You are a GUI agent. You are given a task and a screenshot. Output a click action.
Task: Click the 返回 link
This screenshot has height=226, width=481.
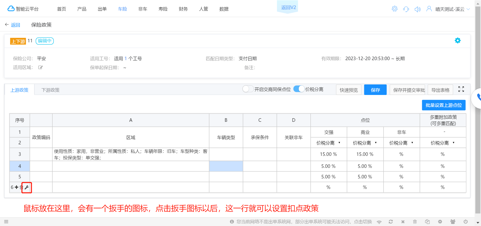(x=16, y=25)
